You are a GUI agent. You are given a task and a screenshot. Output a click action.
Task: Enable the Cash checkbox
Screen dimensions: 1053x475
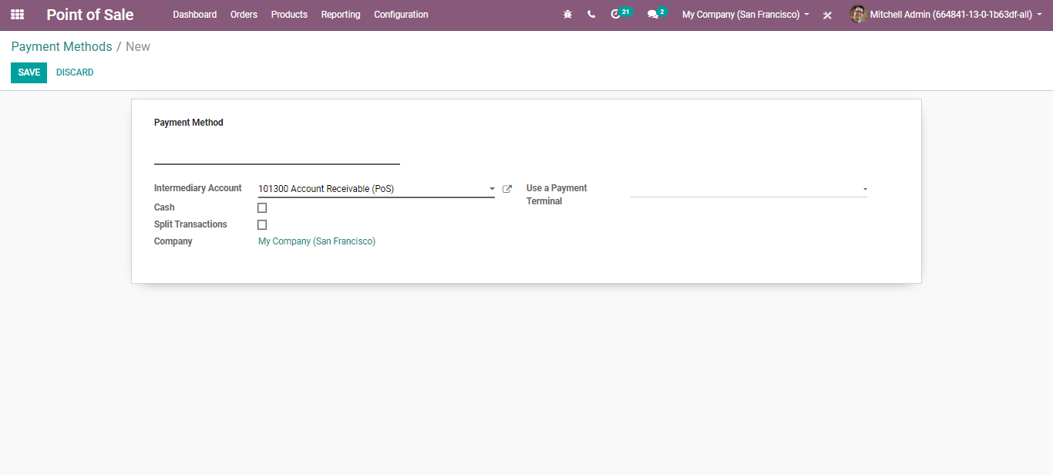262,207
